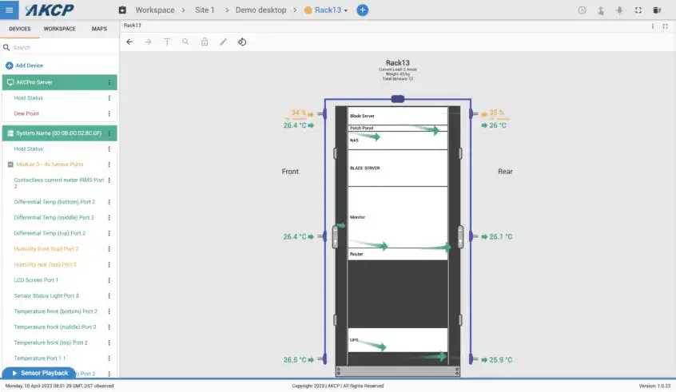Enter fullscreen using the top header icon
The height and width of the screenshot is (392, 676).
tap(638, 10)
